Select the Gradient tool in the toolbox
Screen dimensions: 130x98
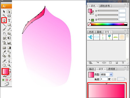tap(9, 48)
